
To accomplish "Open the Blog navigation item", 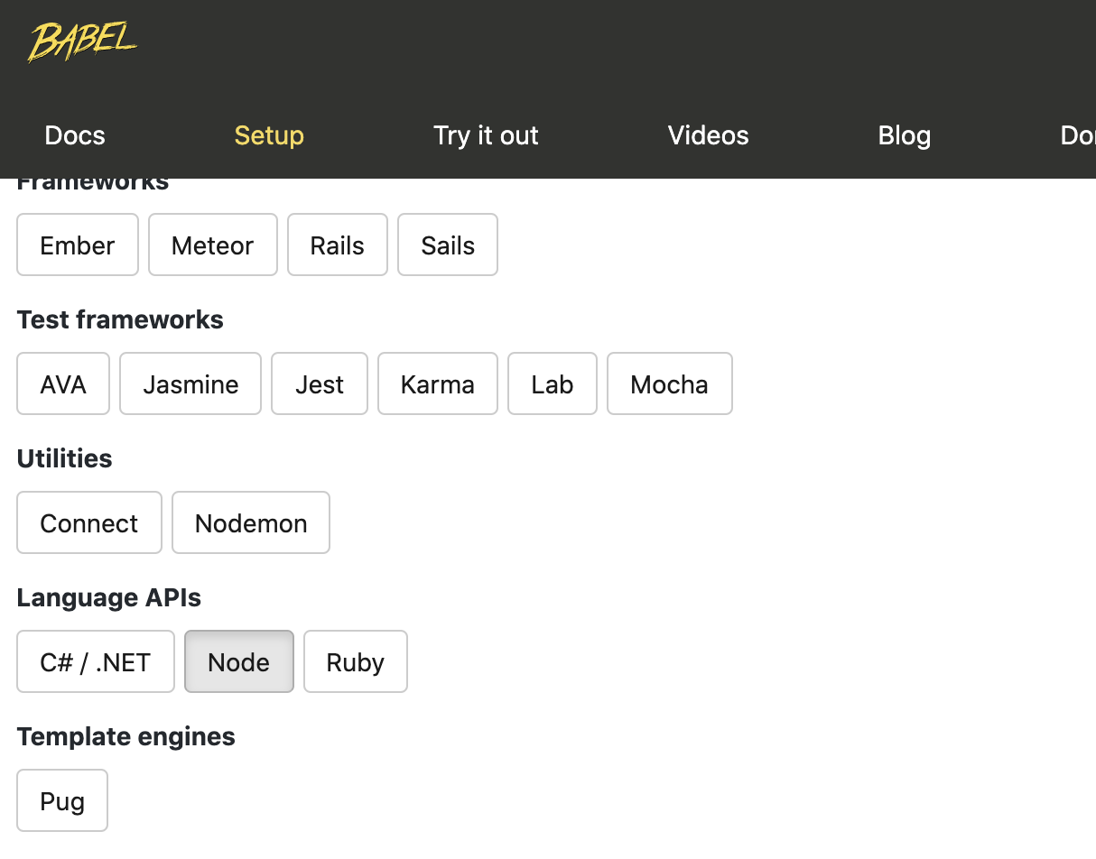I will coord(905,135).
